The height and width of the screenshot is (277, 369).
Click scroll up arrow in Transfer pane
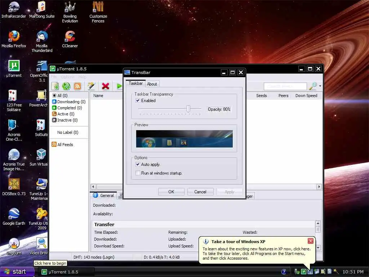[318, 223]
